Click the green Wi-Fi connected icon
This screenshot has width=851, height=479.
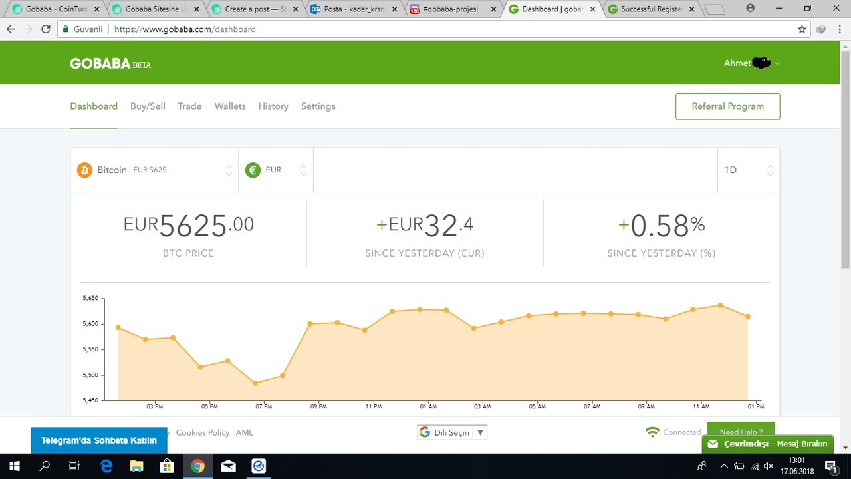click(652, 432)
